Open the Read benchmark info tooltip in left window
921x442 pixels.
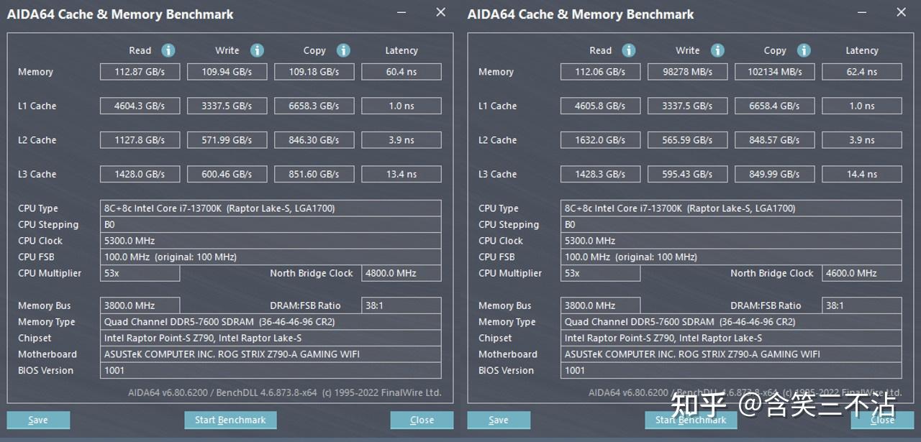[168, 50]
